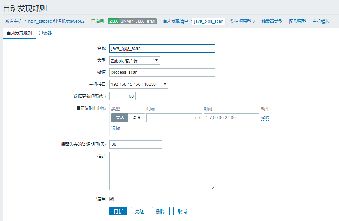Click the 更新 button

pos(118,211)
